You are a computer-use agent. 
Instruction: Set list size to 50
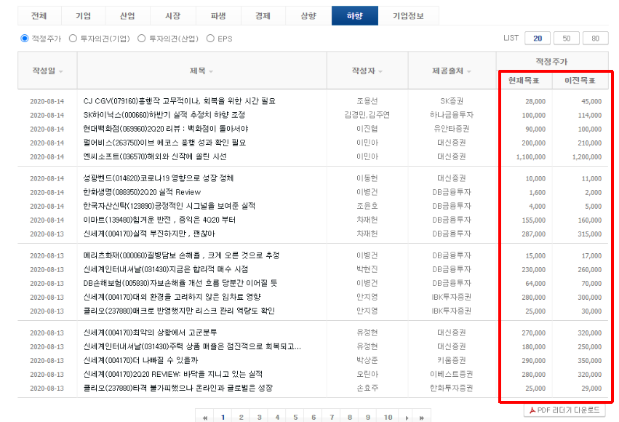[x=567, y=39]
